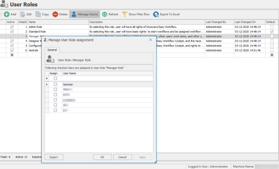Toggle Active checkbox for testrole row
This screenshot has height=169, width=279.
(x=12, y=50)
